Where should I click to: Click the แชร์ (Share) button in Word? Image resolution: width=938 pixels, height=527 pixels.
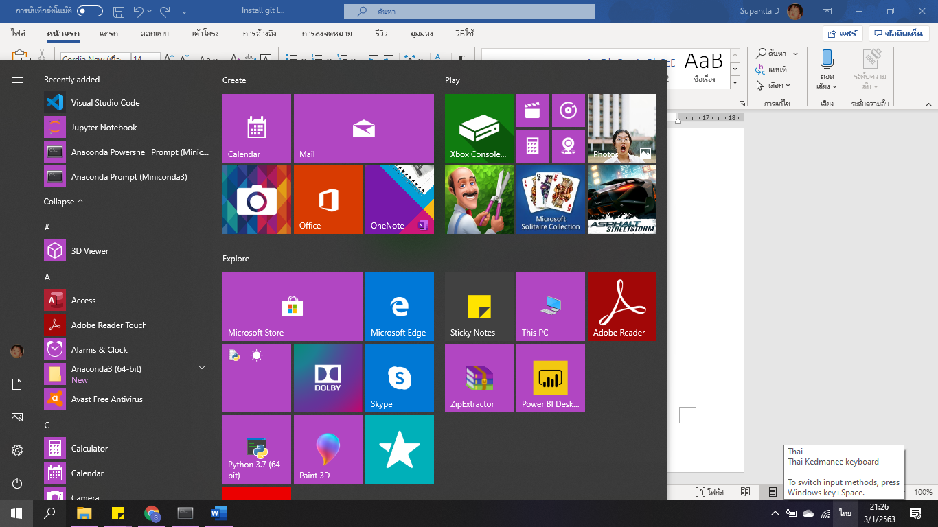pos(843,34)
